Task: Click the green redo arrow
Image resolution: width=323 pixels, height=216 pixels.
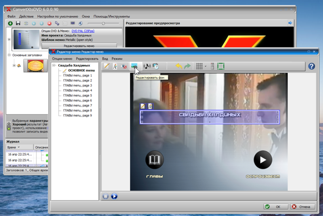Action: tap(187, 66)
